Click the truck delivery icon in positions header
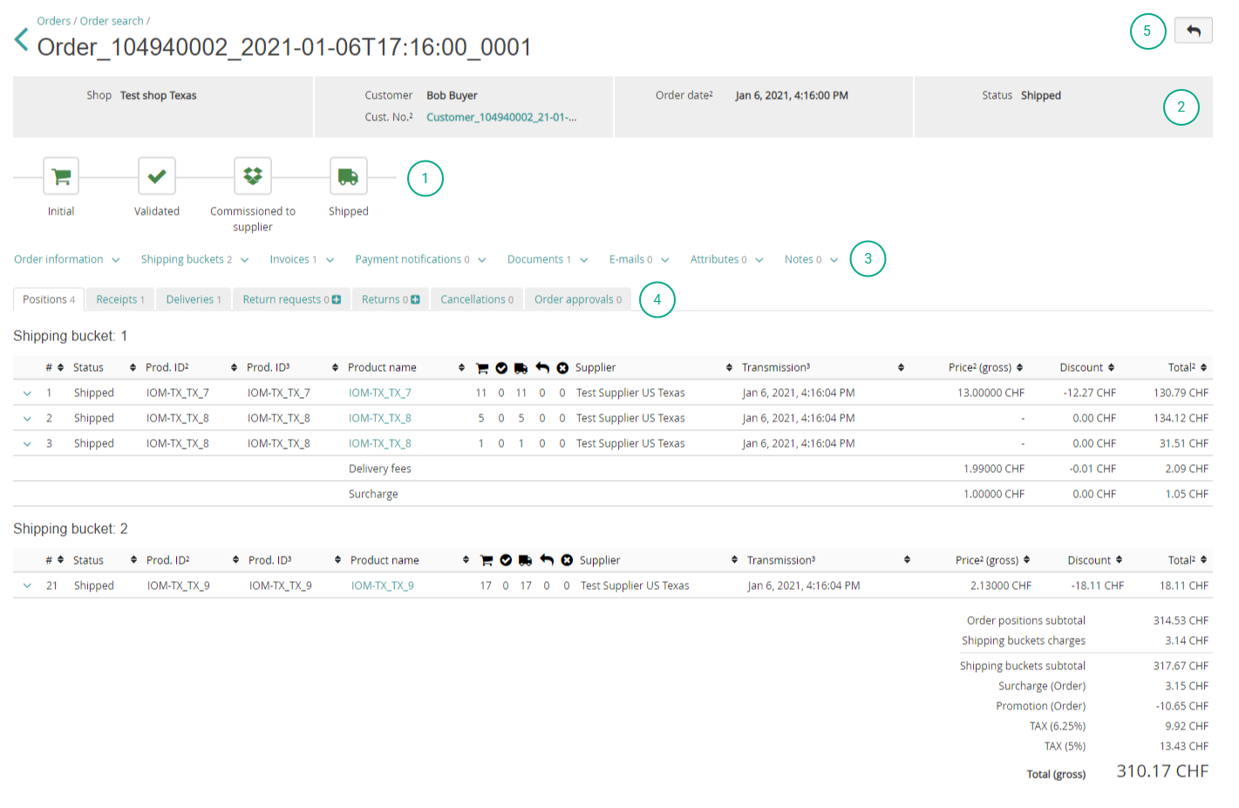Viewport: 1239px width, 808px height. [x=521, y=367]
